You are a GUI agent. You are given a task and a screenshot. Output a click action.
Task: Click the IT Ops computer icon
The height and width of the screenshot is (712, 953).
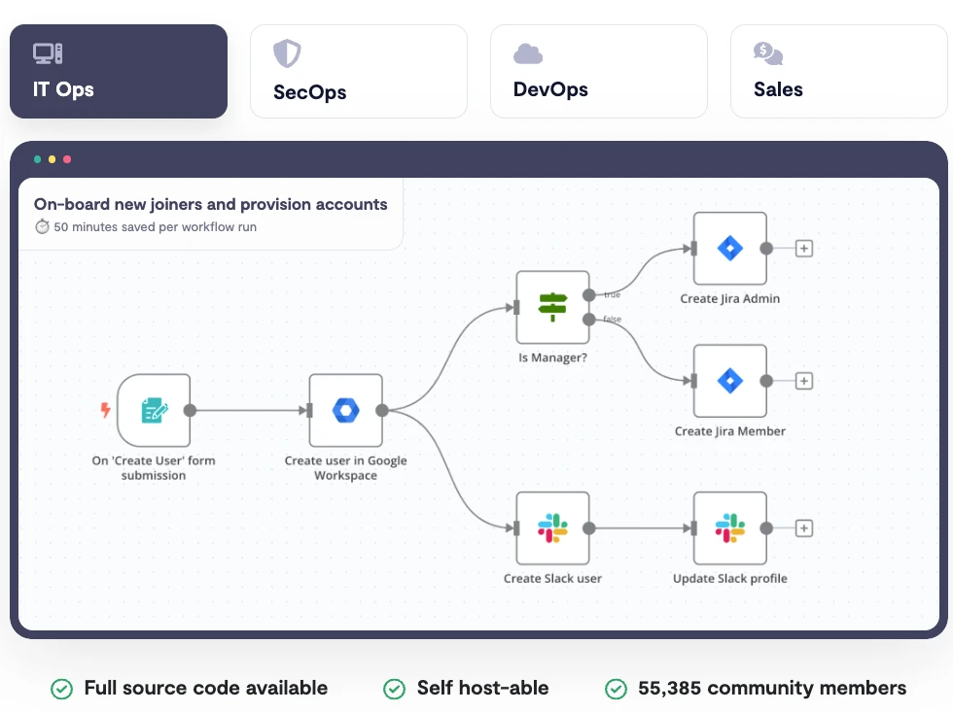point(48,53)
